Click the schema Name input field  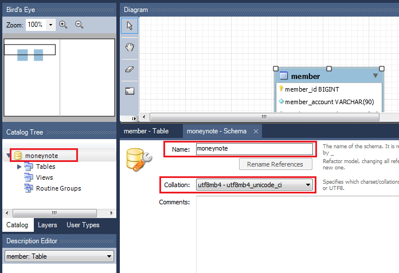(x=254, y=149)
